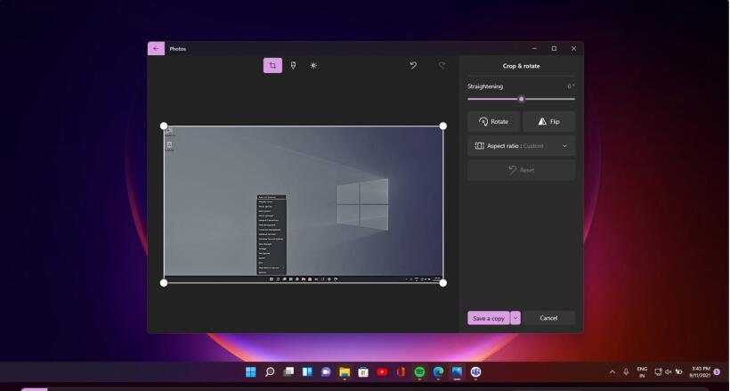This screenshot has width=730, height=391.
Task: Open File Explorer from the taskbar
Action: (345, 372)
